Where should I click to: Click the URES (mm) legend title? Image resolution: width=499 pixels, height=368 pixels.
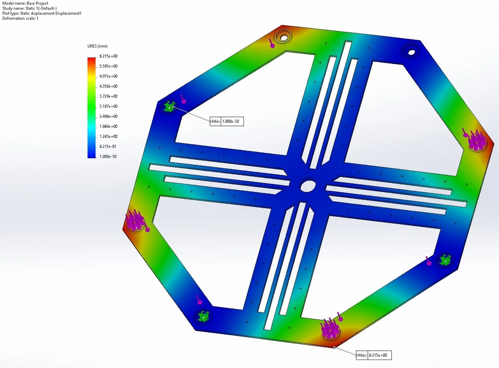(97, 46)
